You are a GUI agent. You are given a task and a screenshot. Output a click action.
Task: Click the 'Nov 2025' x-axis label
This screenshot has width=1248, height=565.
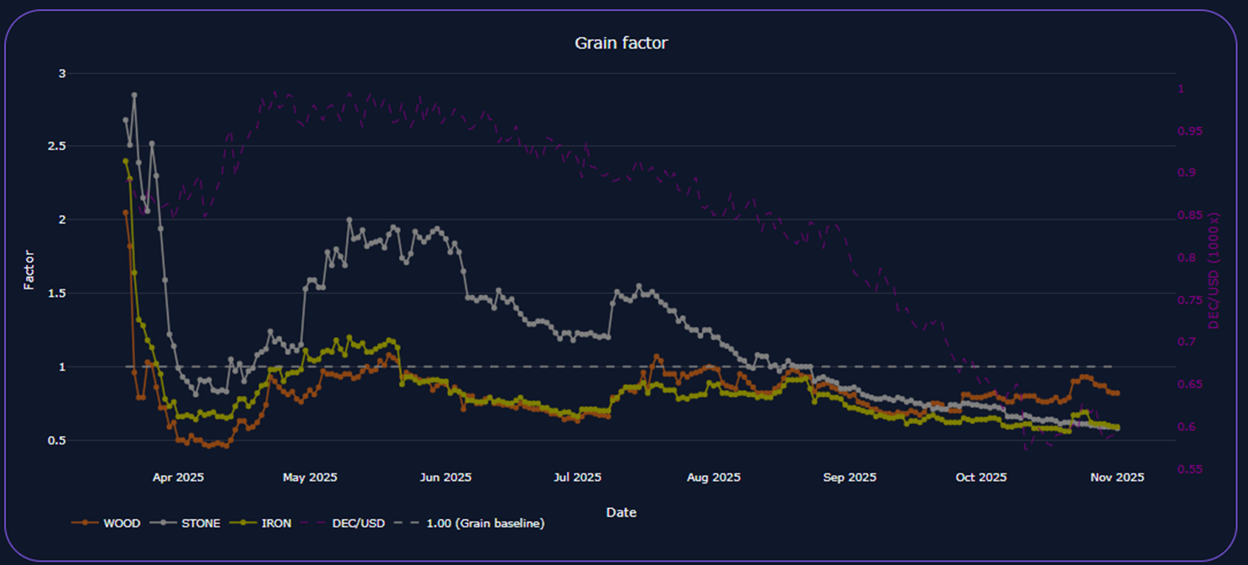click(1118, 478)
